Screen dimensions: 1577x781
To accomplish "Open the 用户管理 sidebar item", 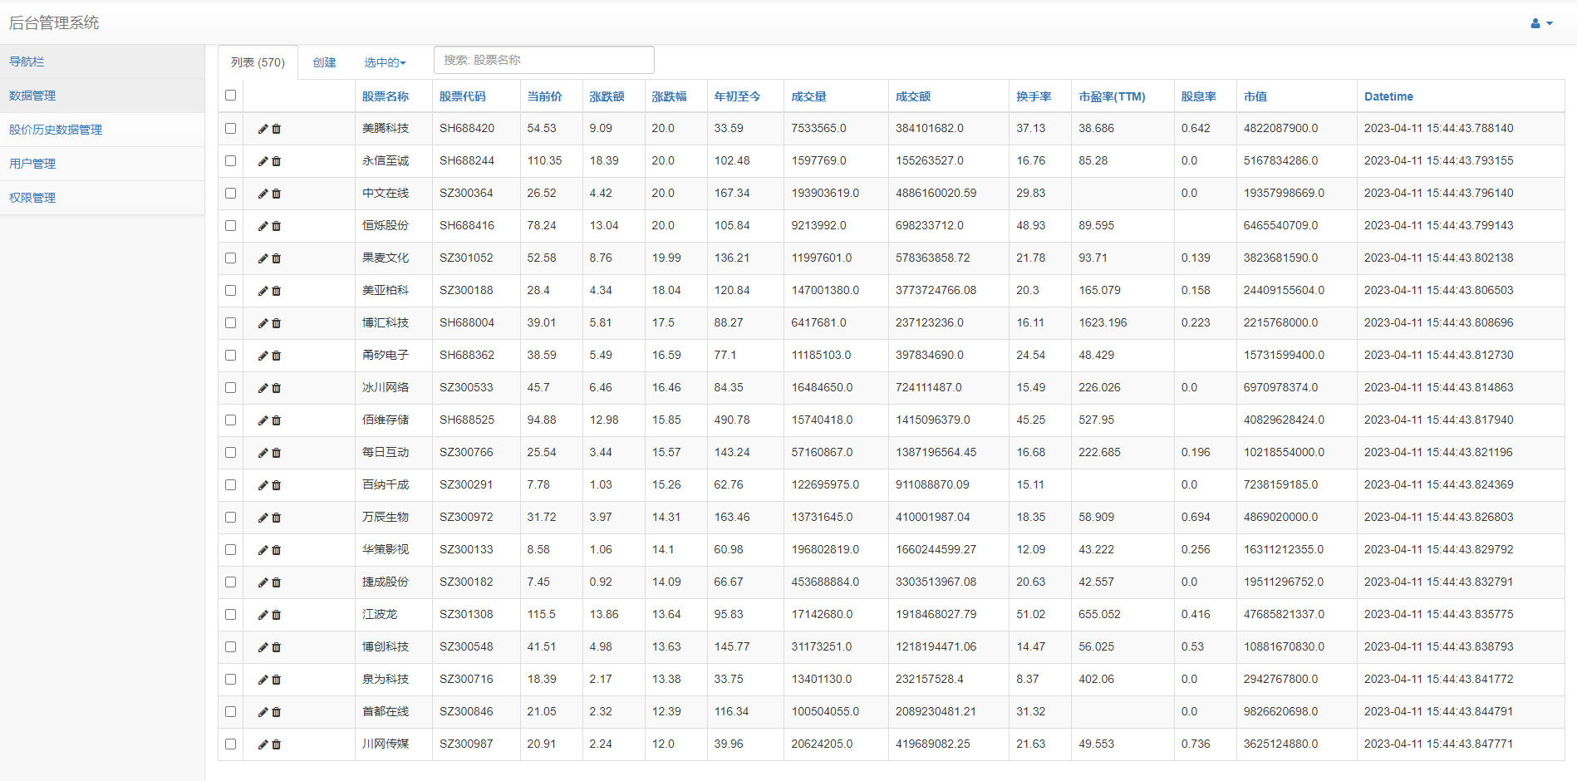I will [102, 164].
